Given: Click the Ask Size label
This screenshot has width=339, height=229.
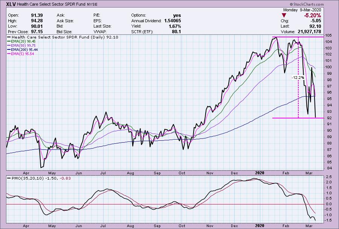Looking at the screenshot, I should pos(65,21).
